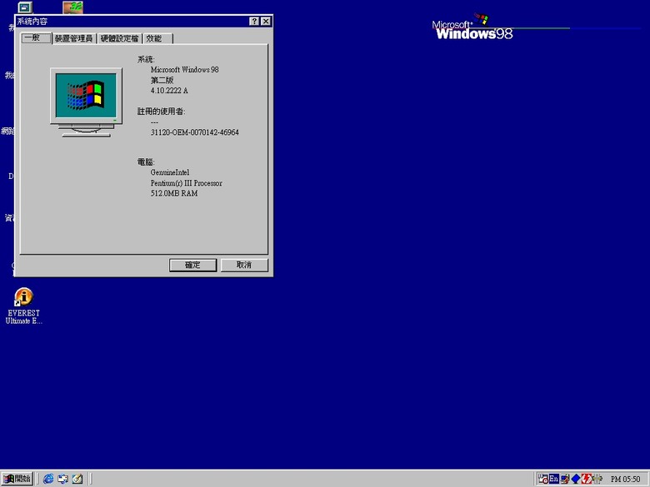This screenshot has width=650, height=487.
Task: Click the PM 05:50 system clock
Action: [625, 480]
